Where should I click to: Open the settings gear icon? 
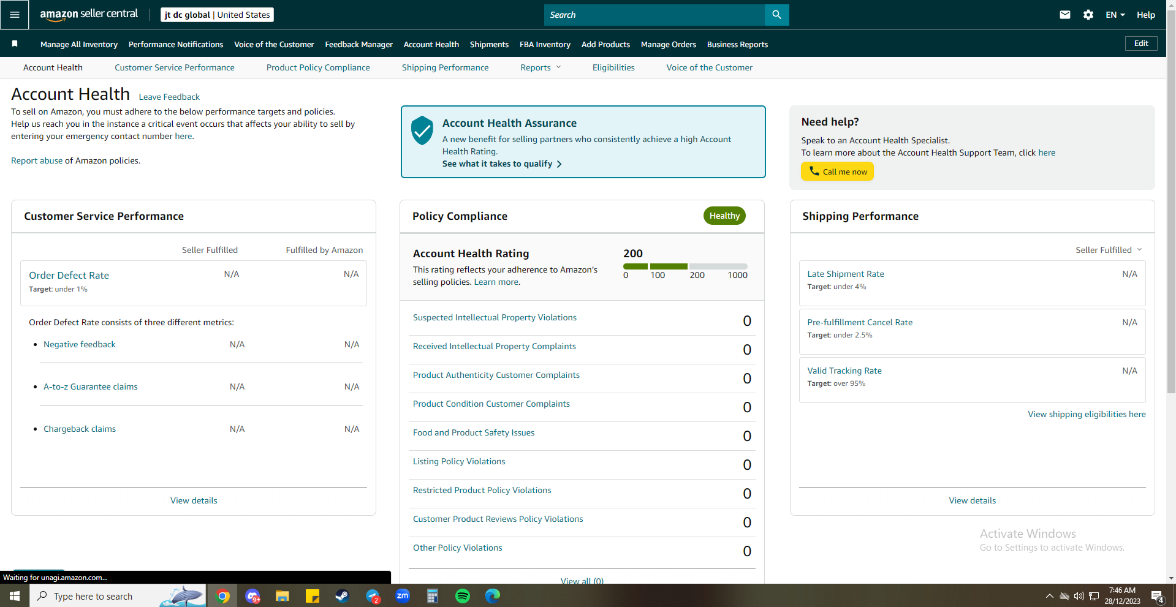tap(1088, 15)
